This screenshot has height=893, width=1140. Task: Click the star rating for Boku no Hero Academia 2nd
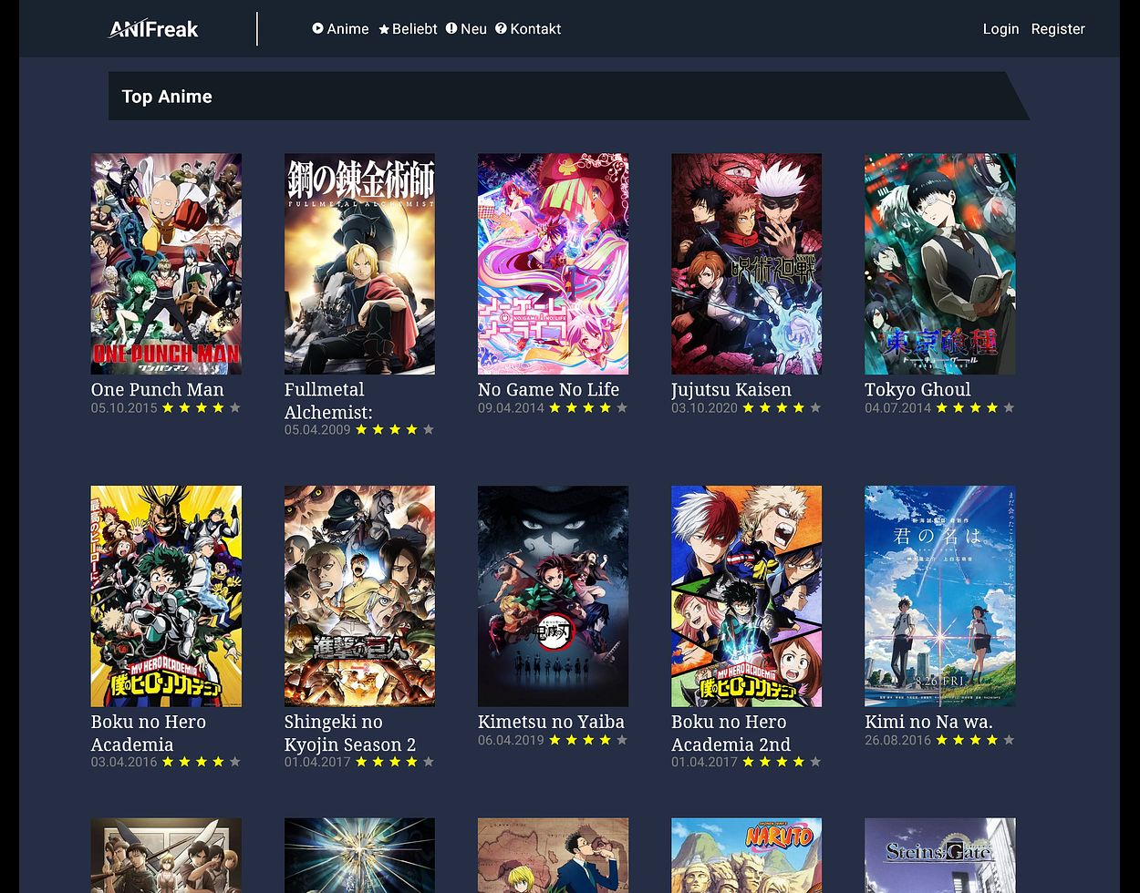782,762
